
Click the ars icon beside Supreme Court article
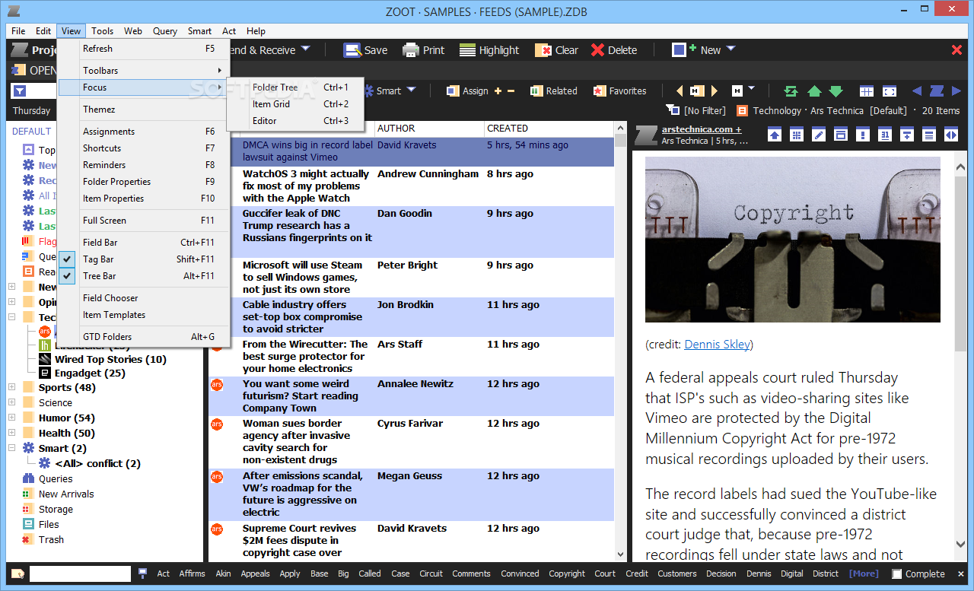(217, 529)
